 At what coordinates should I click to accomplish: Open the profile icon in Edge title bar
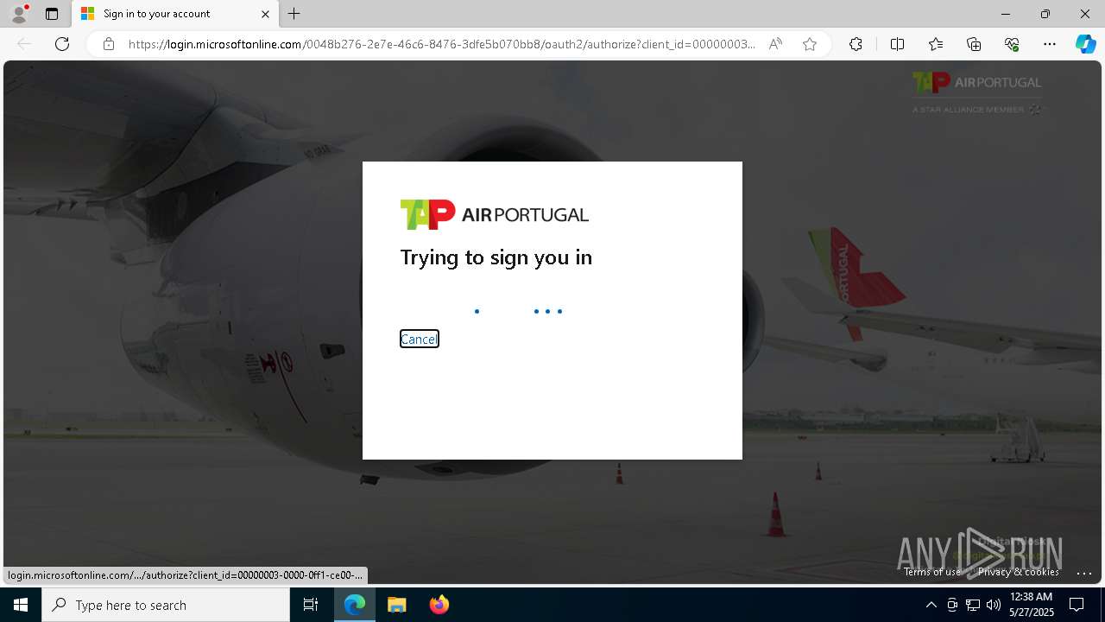(18, 14)
